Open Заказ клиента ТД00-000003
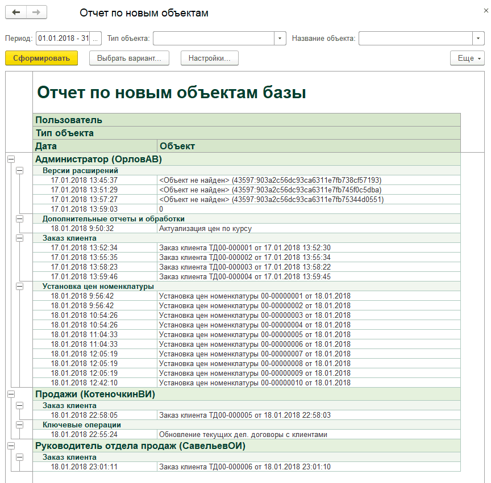This screenshot has height=483, width=491. tap(309, 267)
